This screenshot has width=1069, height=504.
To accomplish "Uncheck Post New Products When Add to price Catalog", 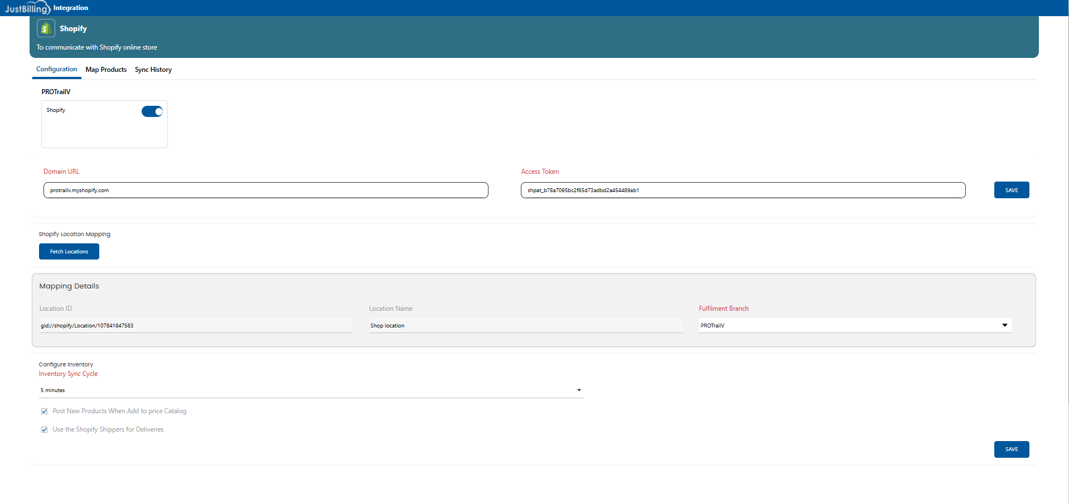I will 45,412.
